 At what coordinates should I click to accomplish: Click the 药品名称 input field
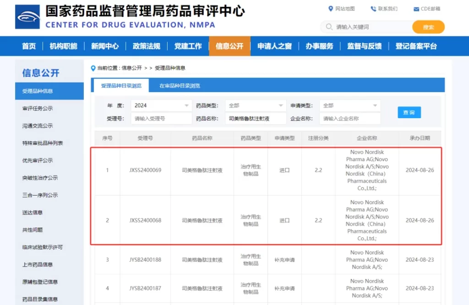(x=256, y=119)
